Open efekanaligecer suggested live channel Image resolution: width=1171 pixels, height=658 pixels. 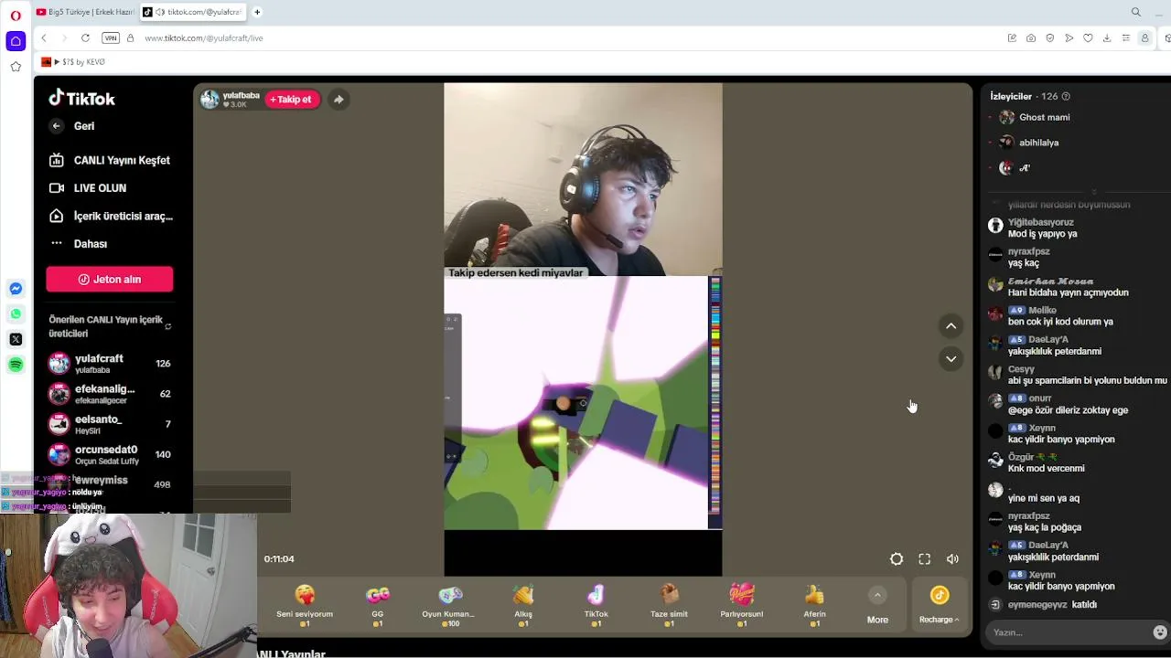coord(110,394)
